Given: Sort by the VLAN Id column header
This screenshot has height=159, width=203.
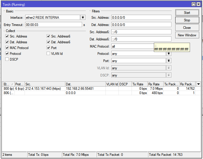Looking at the screenshot, I should coord(112,84).
